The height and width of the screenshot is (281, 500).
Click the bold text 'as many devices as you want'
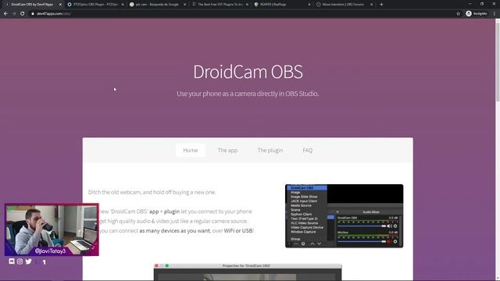pyautogui.click(x=175, y=230)
